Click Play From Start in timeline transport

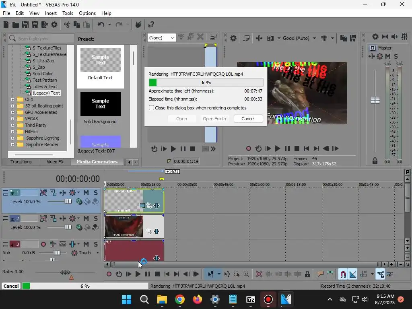point(128,274)
